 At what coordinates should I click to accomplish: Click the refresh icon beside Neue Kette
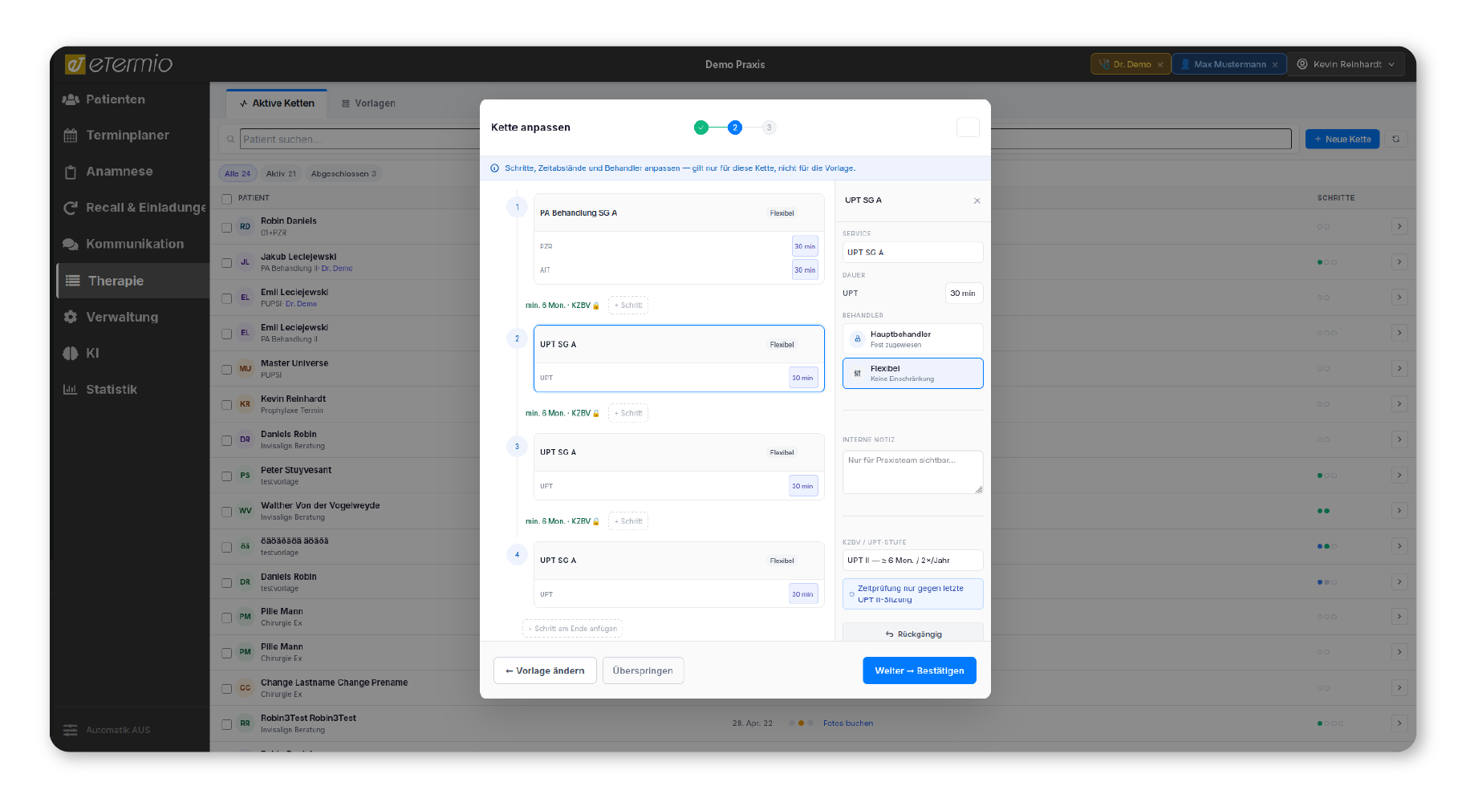(1395, 139)
